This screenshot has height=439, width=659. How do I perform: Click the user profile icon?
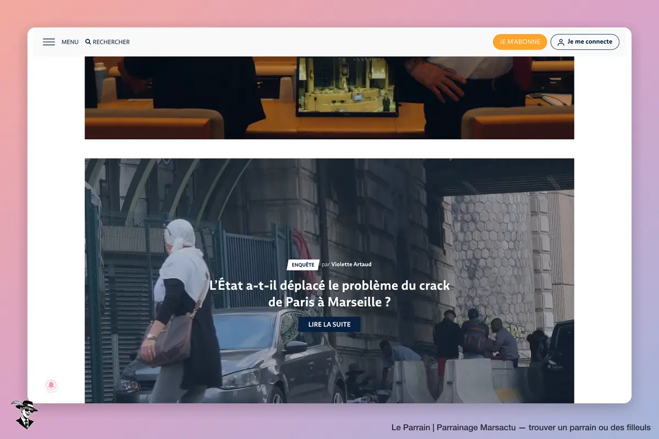click(x=561, y=42)
